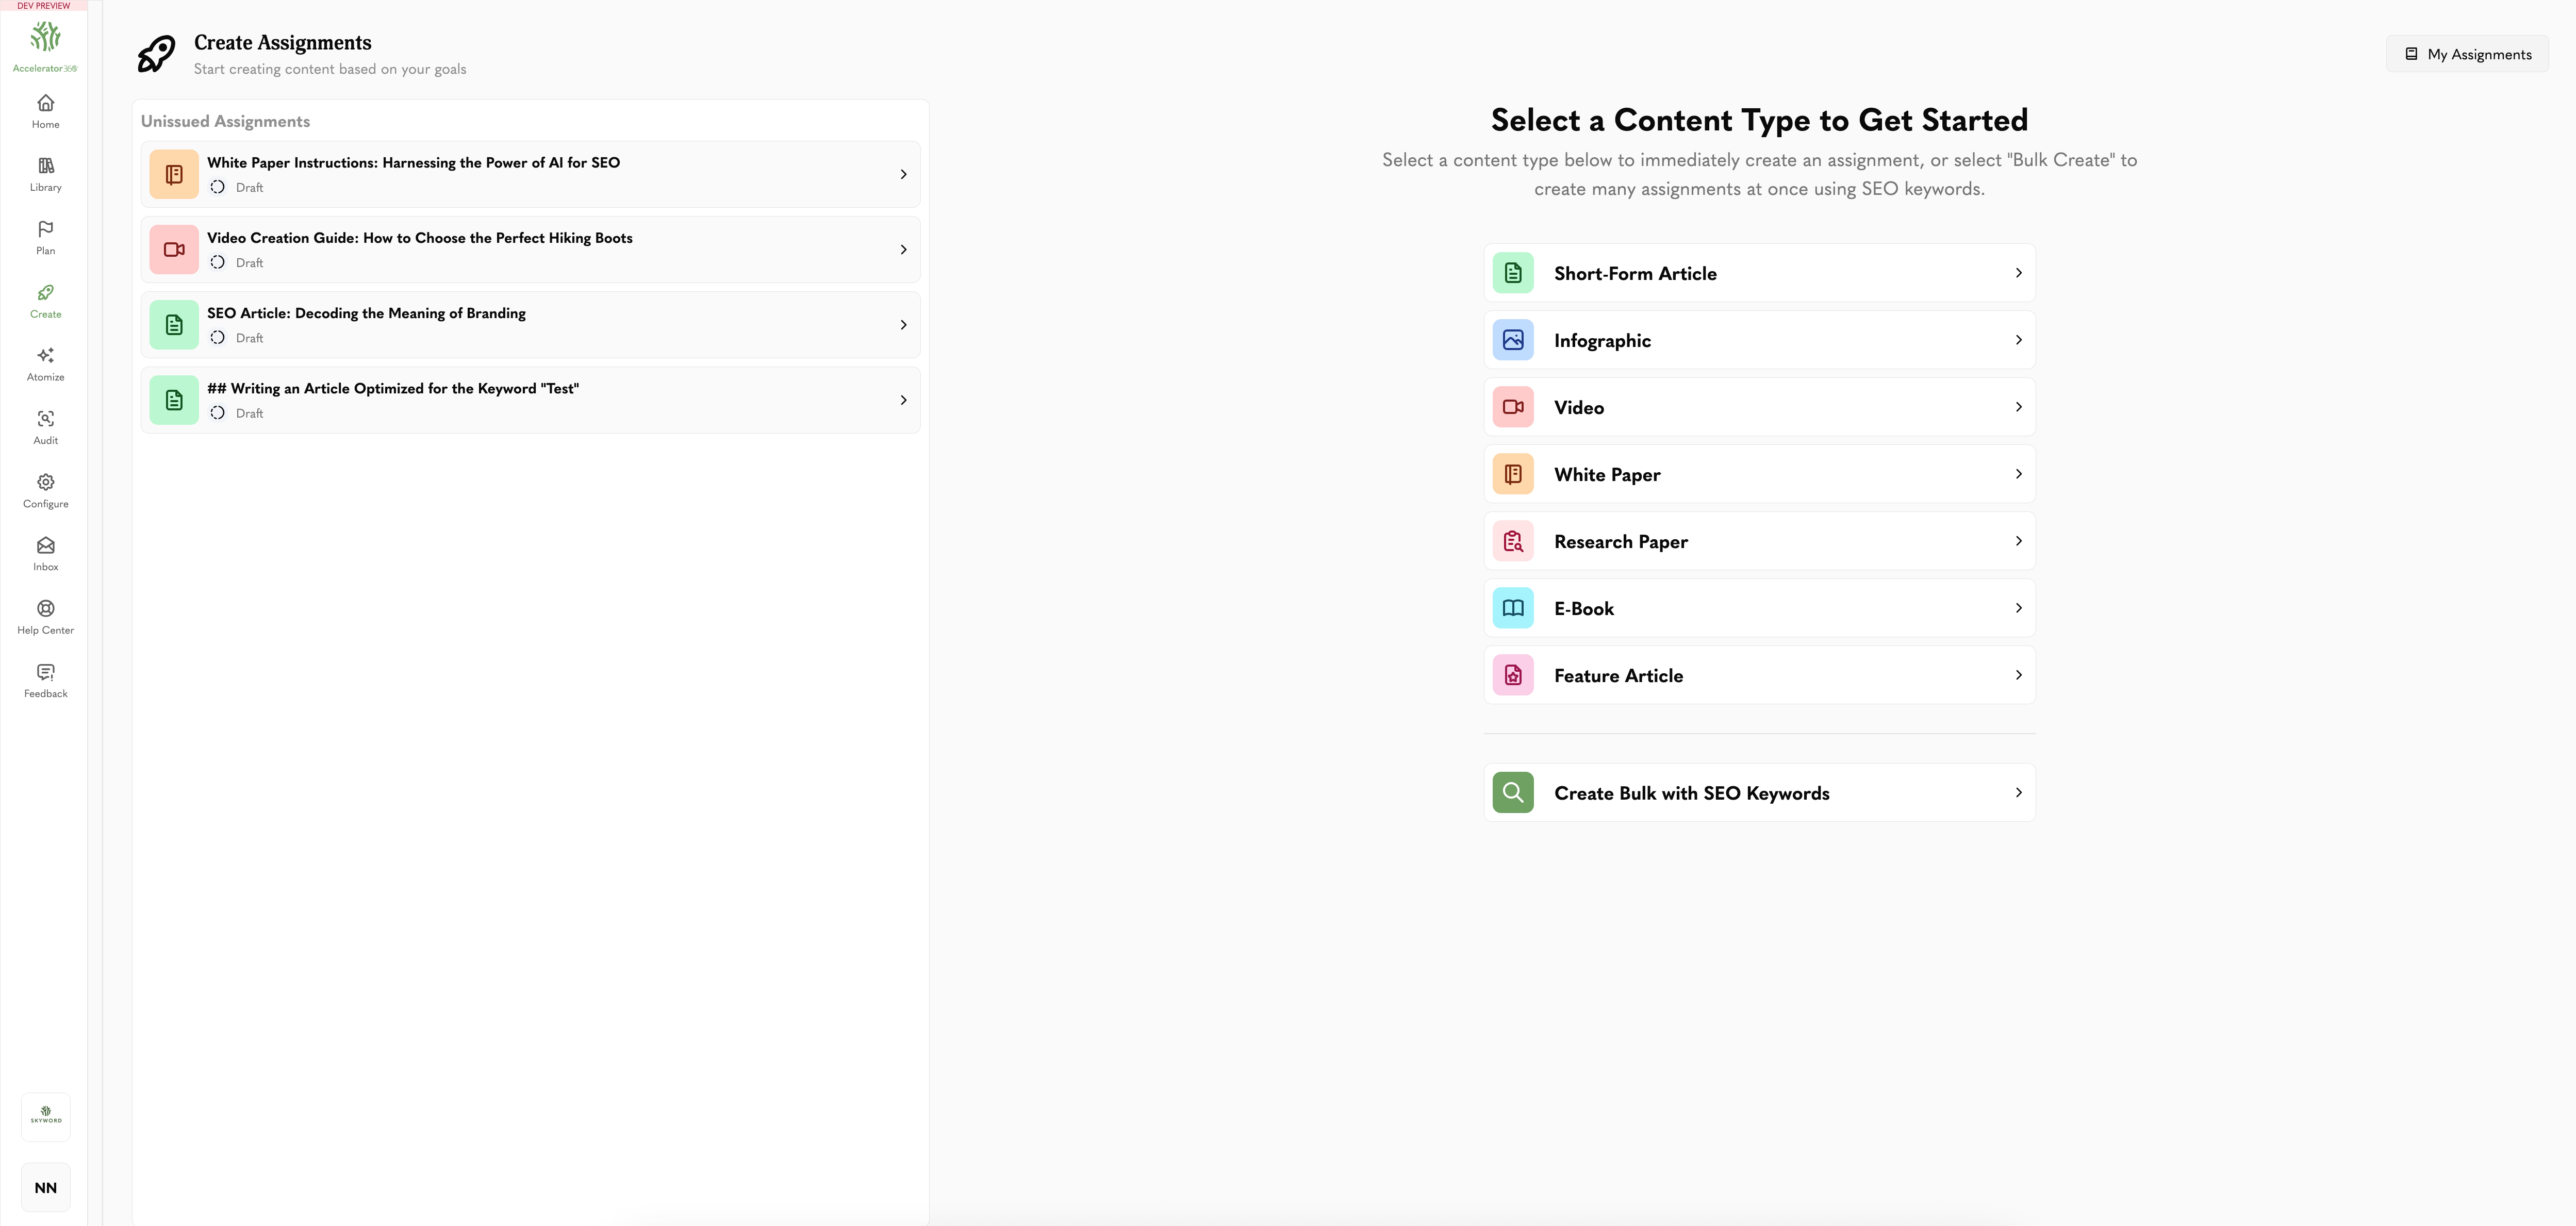Open the NN user avatar
2576x1226 pixels.
pos(46,1188)
